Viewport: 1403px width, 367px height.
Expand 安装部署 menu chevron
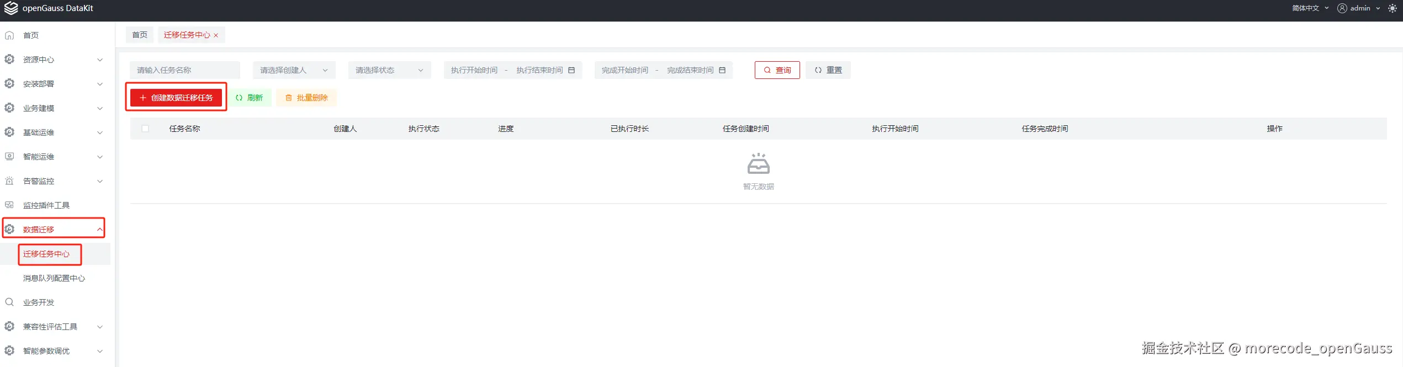click(100, 84)
